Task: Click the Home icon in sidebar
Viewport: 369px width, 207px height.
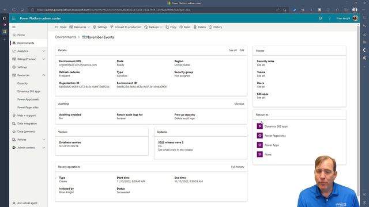Action: [14, 35]
